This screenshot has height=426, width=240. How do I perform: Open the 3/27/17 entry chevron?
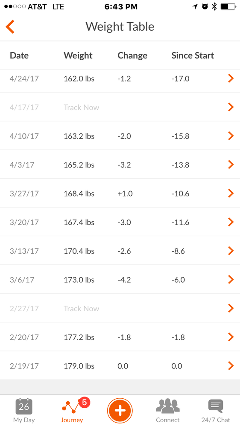(231, 193)
